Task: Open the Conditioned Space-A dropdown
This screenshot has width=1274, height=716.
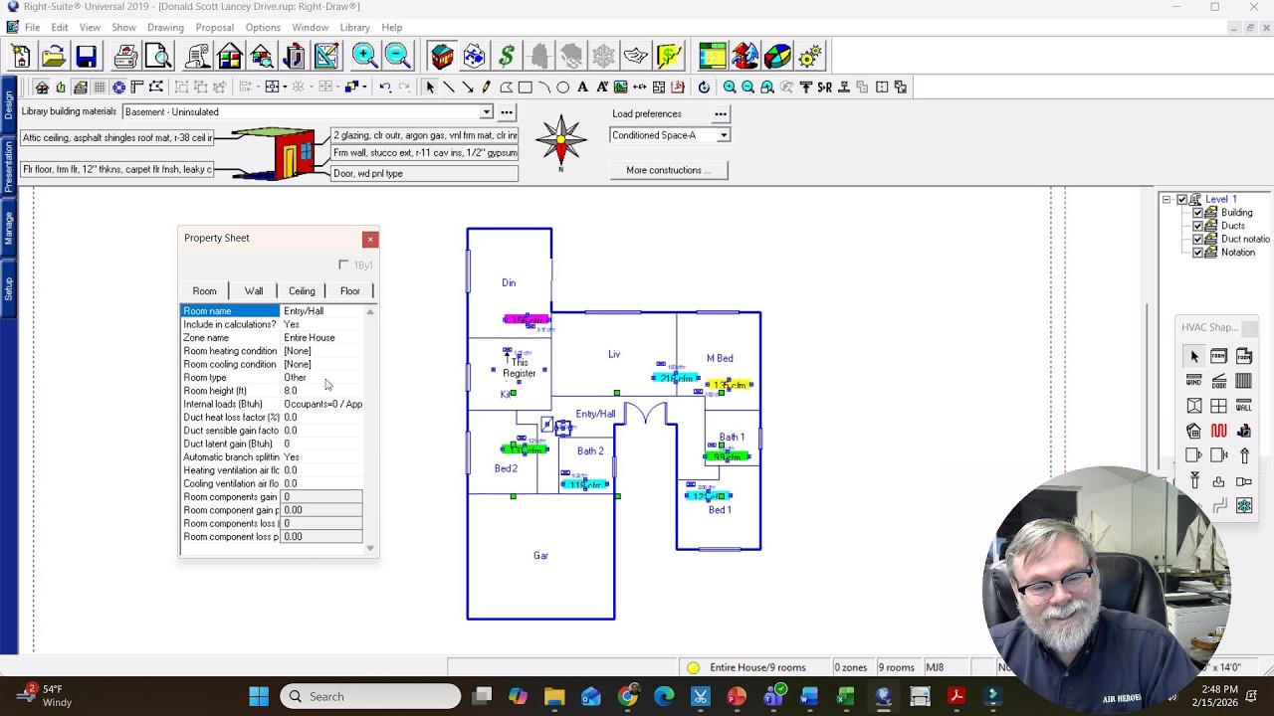Action: click(724, 135)
